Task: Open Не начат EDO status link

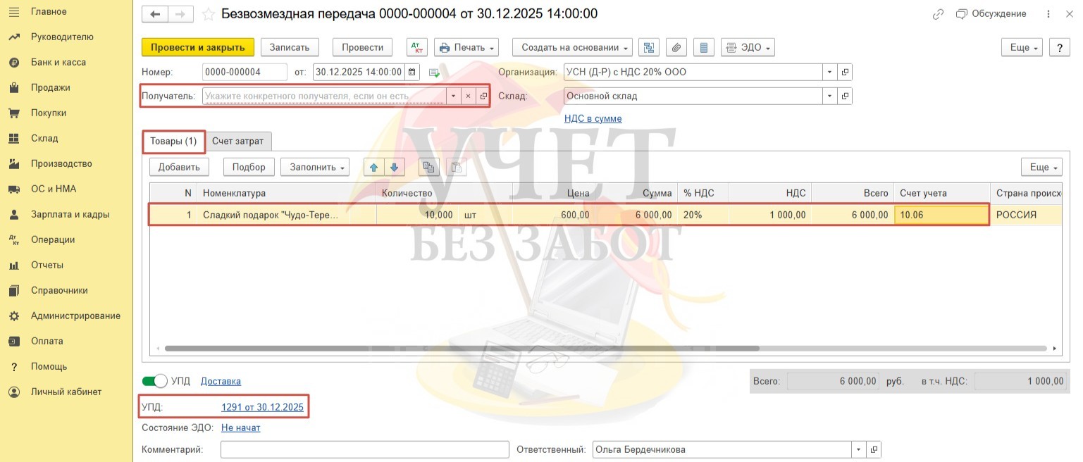Action: (241, 427)
